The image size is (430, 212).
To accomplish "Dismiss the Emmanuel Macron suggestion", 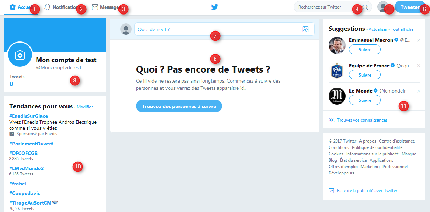I will (419, 40).
